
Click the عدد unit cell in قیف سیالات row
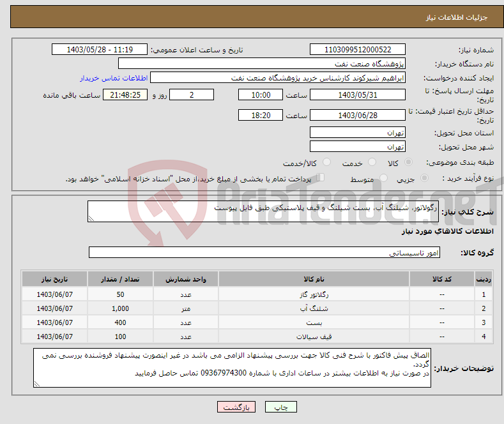(x=186, y=337)
